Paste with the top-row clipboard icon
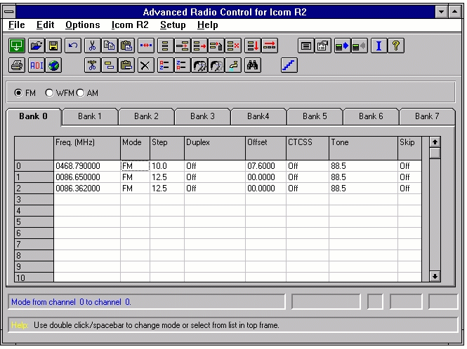 click(126, 46)
